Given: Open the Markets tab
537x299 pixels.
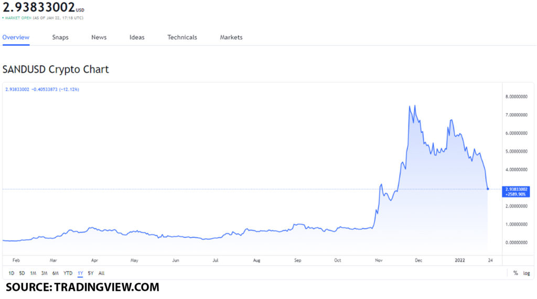Looking at the screenshot, I should pyautogui.click(x=231, y=37).
